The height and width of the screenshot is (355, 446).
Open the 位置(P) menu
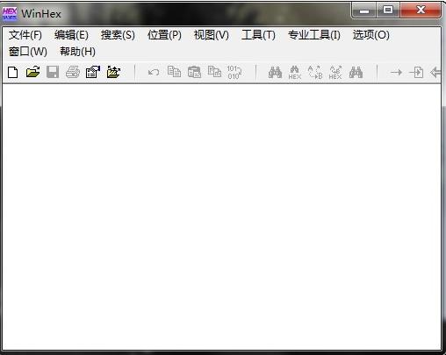coord(164,35)
